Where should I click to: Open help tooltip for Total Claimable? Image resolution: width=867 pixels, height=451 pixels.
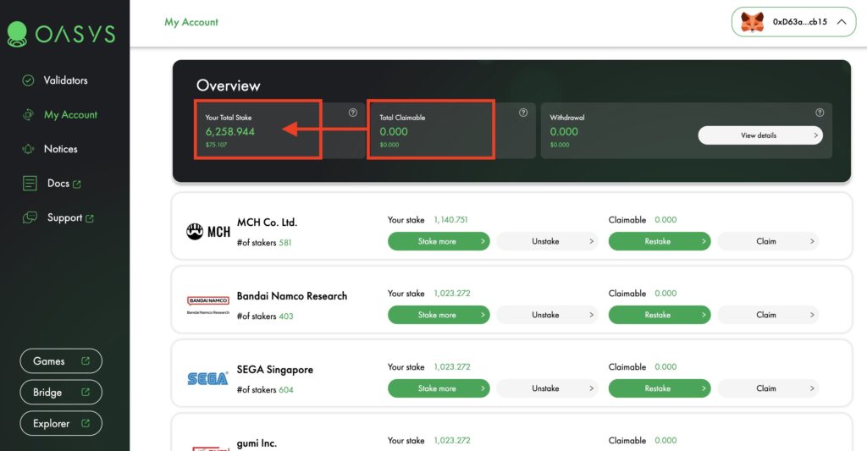pos(523,113)
